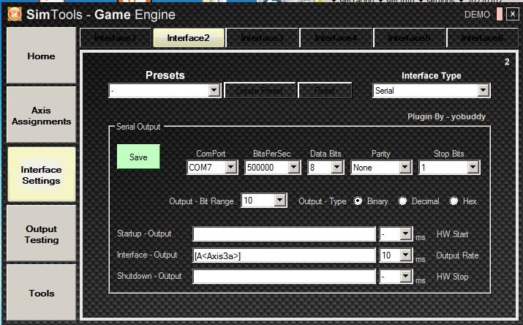523x325 pixels.
Task: Switch to Interface4 tab
Action: coord(336,38)
